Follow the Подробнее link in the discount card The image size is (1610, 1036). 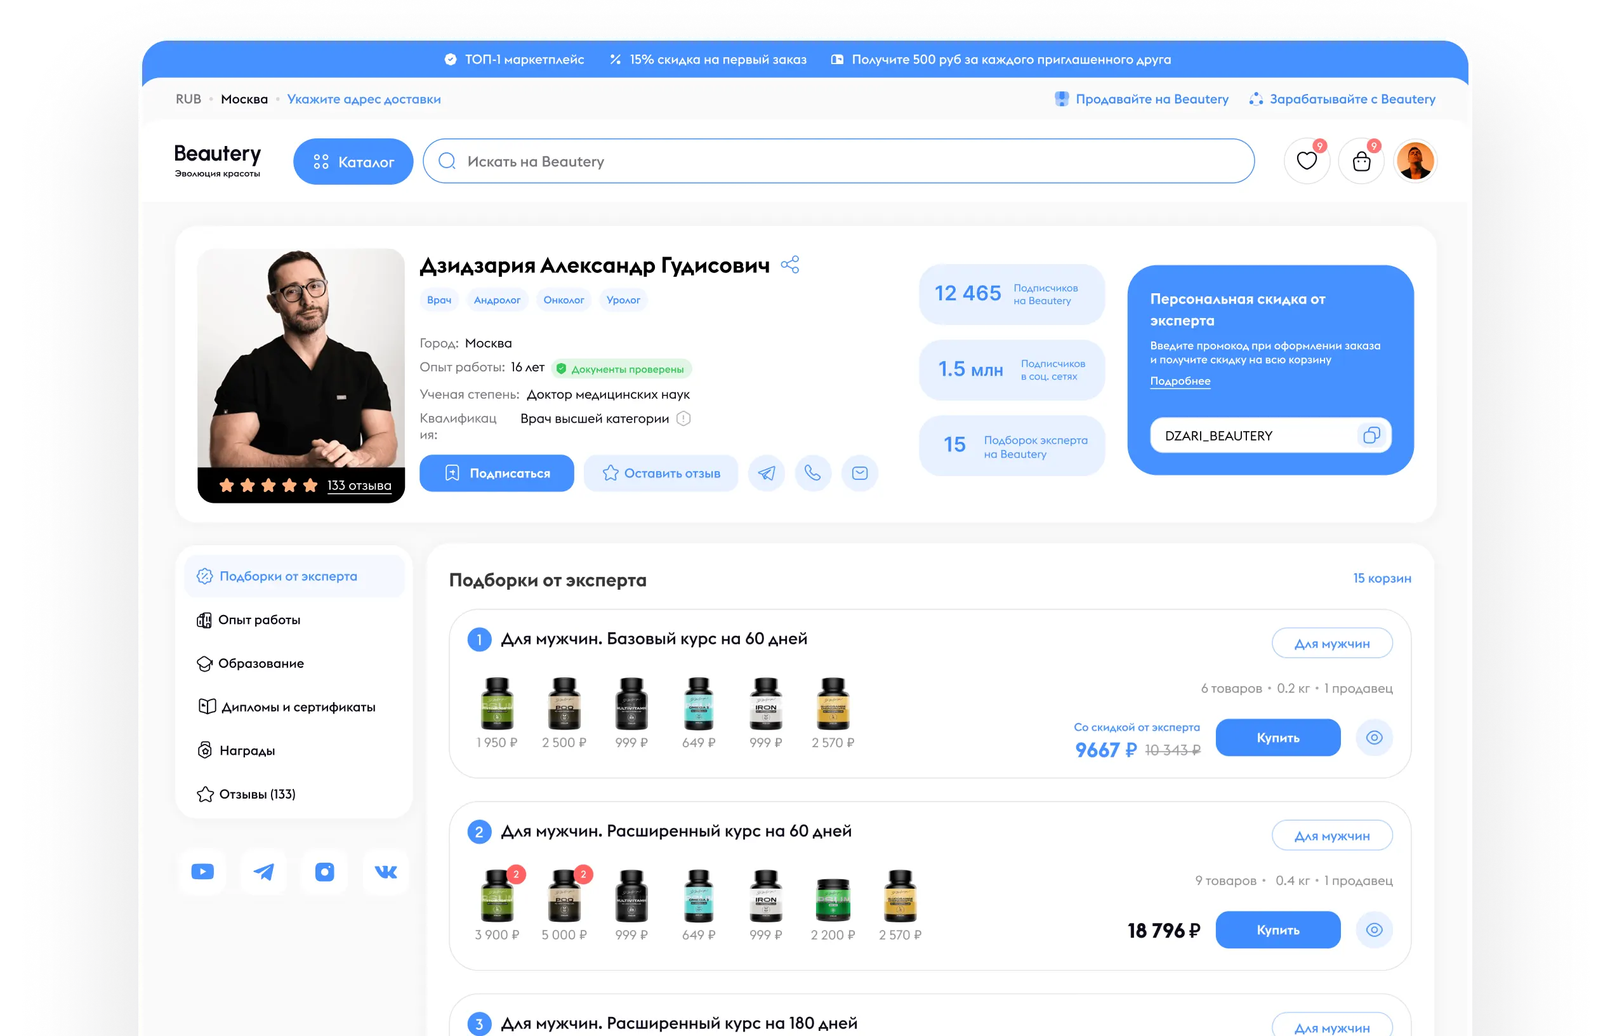point(1180,381)
